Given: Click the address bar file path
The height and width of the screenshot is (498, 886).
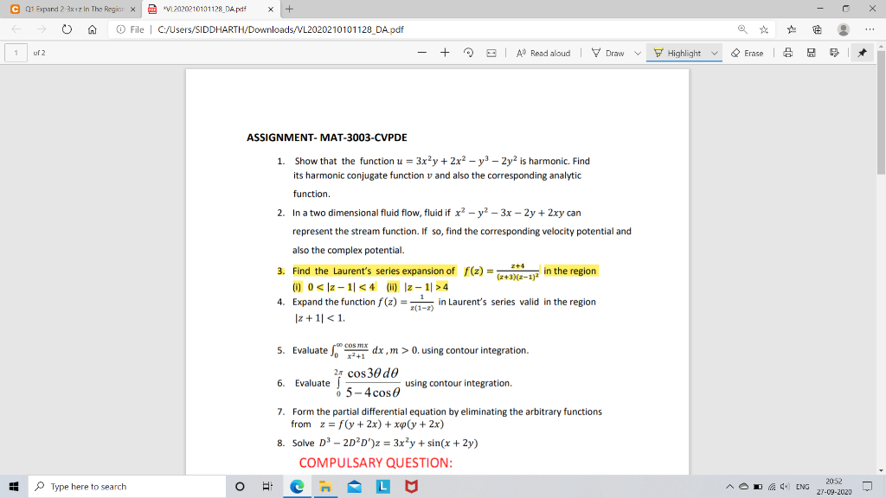Looking at the screenshot, I should tap(280, 29).
